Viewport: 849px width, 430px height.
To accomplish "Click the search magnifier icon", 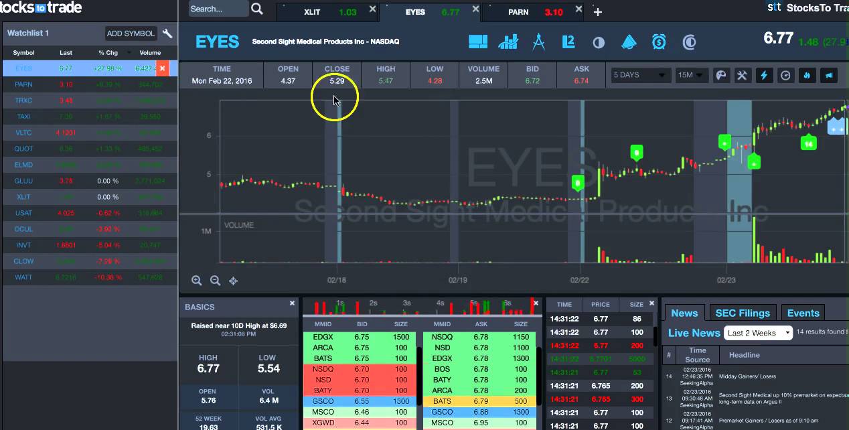I will [x=257, y=9].
